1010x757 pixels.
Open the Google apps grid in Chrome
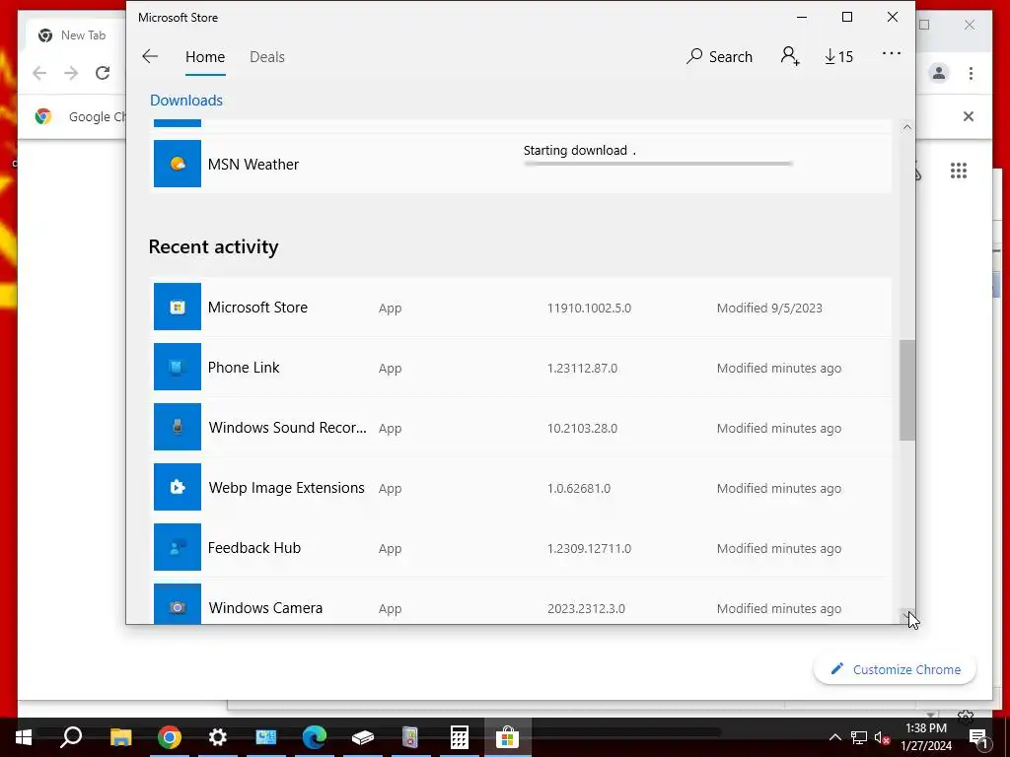[959, 171]
